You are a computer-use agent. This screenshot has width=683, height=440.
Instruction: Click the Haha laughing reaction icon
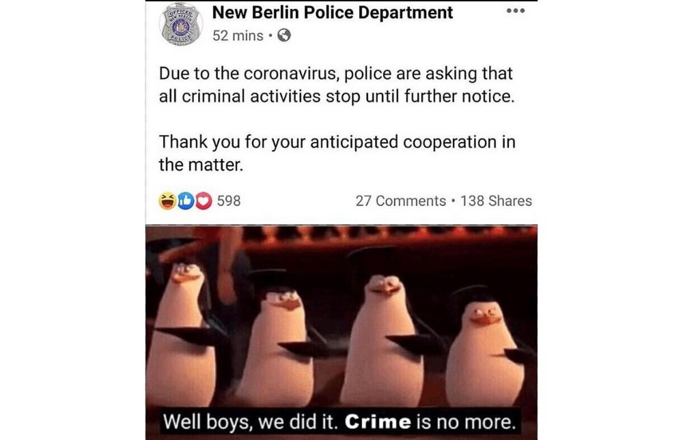pyautogui.click(x=167, y=201)
